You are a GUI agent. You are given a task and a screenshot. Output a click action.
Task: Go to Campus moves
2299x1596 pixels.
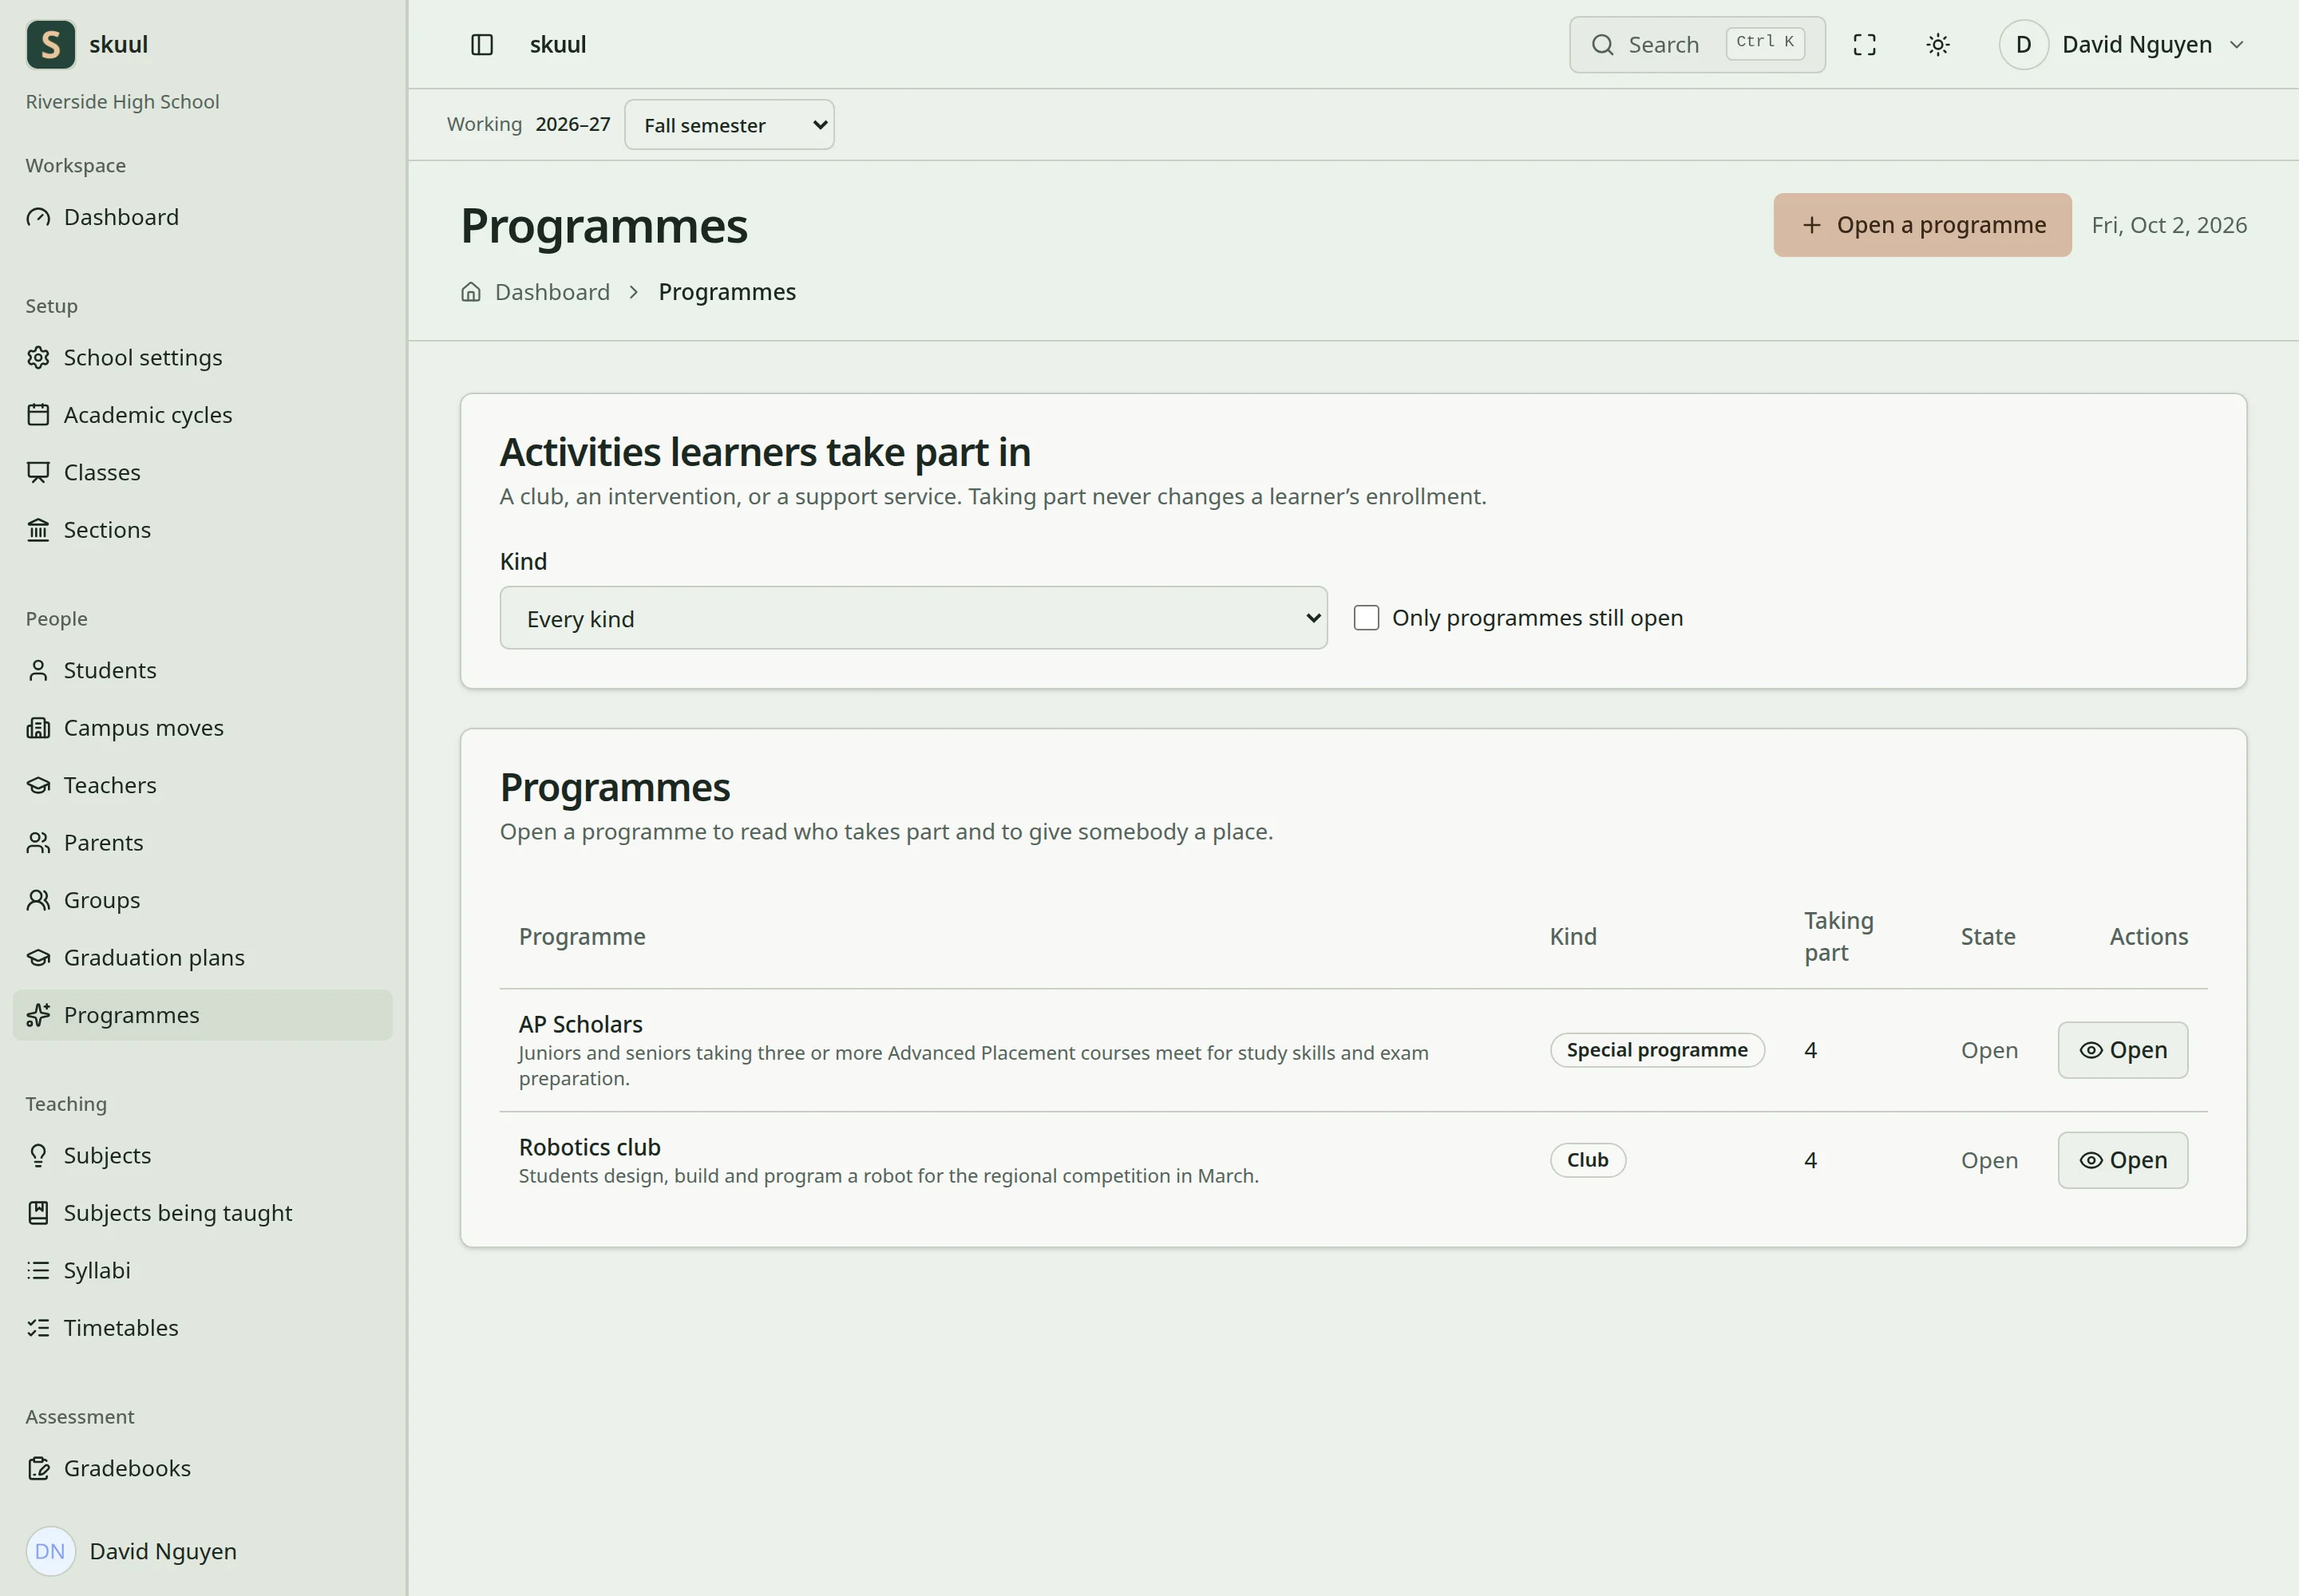coord(203,728)
